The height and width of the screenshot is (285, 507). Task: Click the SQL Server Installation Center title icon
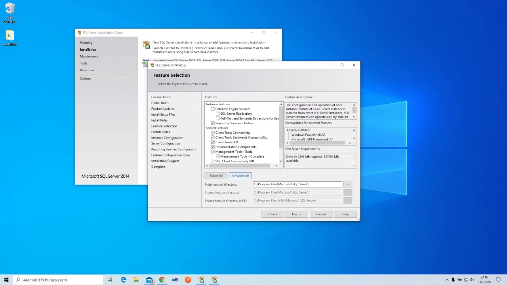pos(79,33)
